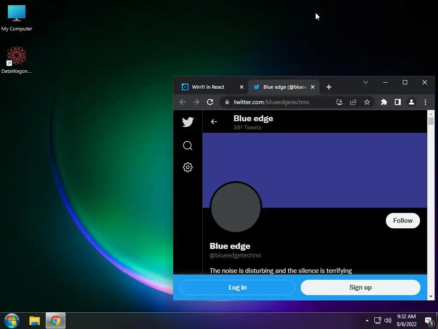Open the Chrome side panel icon
The width and height of the screenshot is (438, 329).
(x=398, y=102)
